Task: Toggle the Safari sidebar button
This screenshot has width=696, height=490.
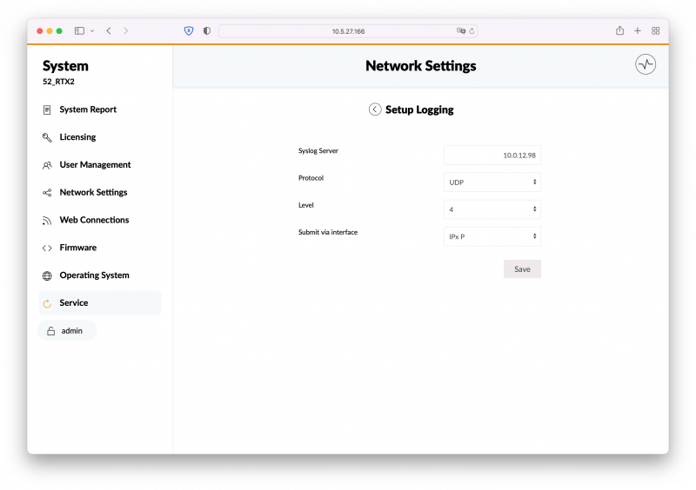Action: 79,31
